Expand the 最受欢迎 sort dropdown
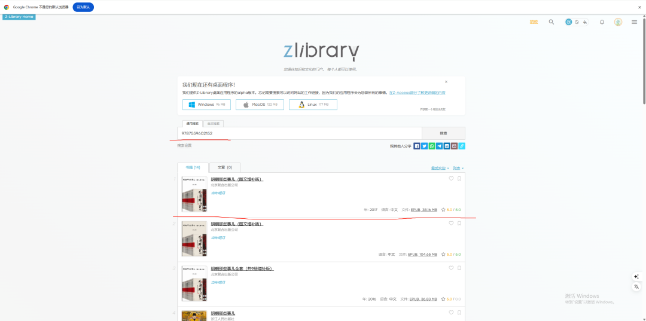 tap(440, 168)
